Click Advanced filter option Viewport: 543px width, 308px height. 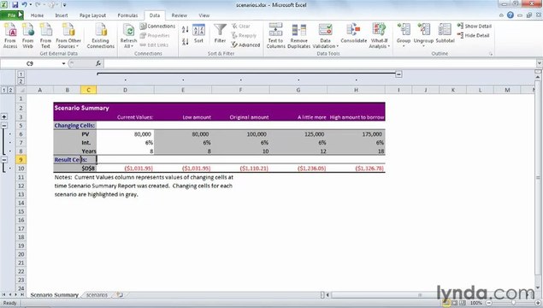tap(245, 45)
